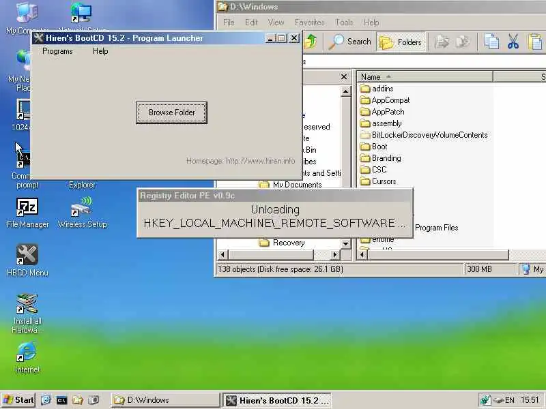Image resolution: width=546 pixels, height=409 pixels.
Task: Open the Internet desktop icon
Action: pos(27,357)
